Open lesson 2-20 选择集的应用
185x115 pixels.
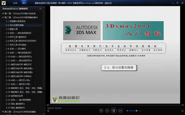click(14, 96)
